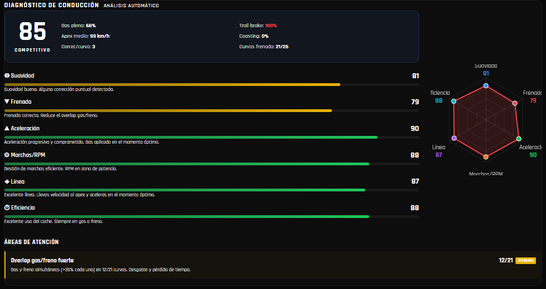This screenshot has height=289, width=546.
Task: Click the Línea diamond icon
Action: point(7,181)
